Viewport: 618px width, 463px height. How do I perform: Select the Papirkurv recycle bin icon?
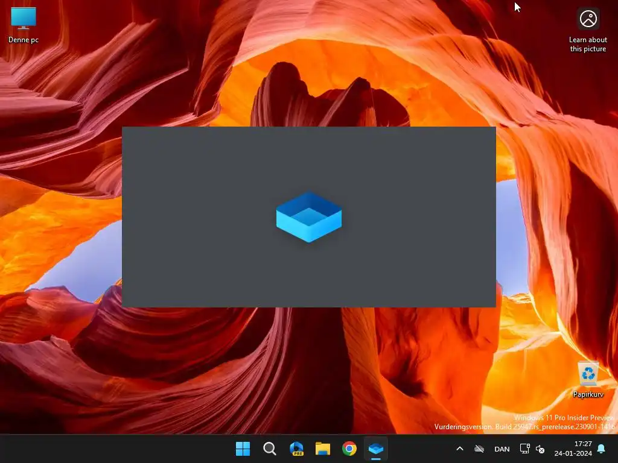[588, 380]
